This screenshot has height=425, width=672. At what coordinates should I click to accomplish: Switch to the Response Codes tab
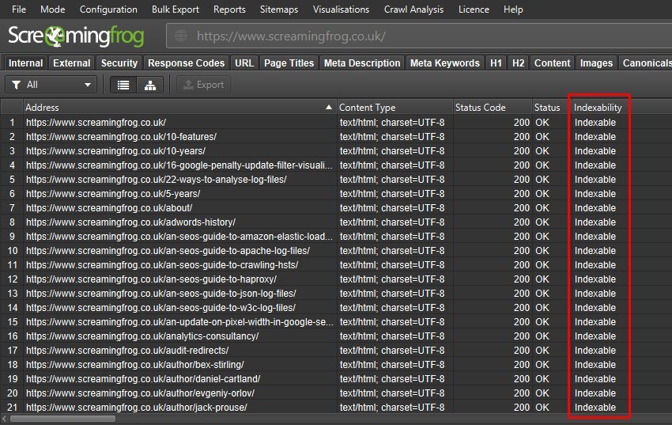(x=187, y=63)
